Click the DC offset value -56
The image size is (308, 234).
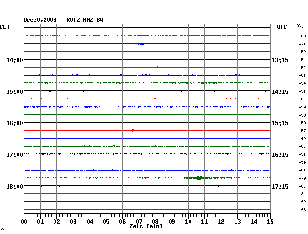coord(302,162)
